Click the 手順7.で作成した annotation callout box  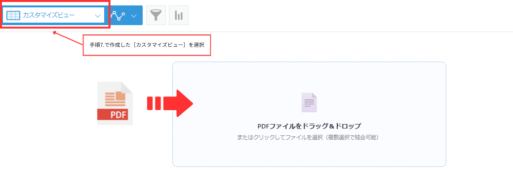[147, 45]
